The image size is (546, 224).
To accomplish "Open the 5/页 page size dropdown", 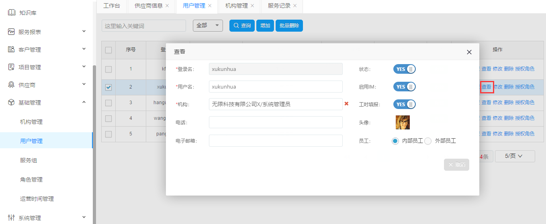I will 514,156.
